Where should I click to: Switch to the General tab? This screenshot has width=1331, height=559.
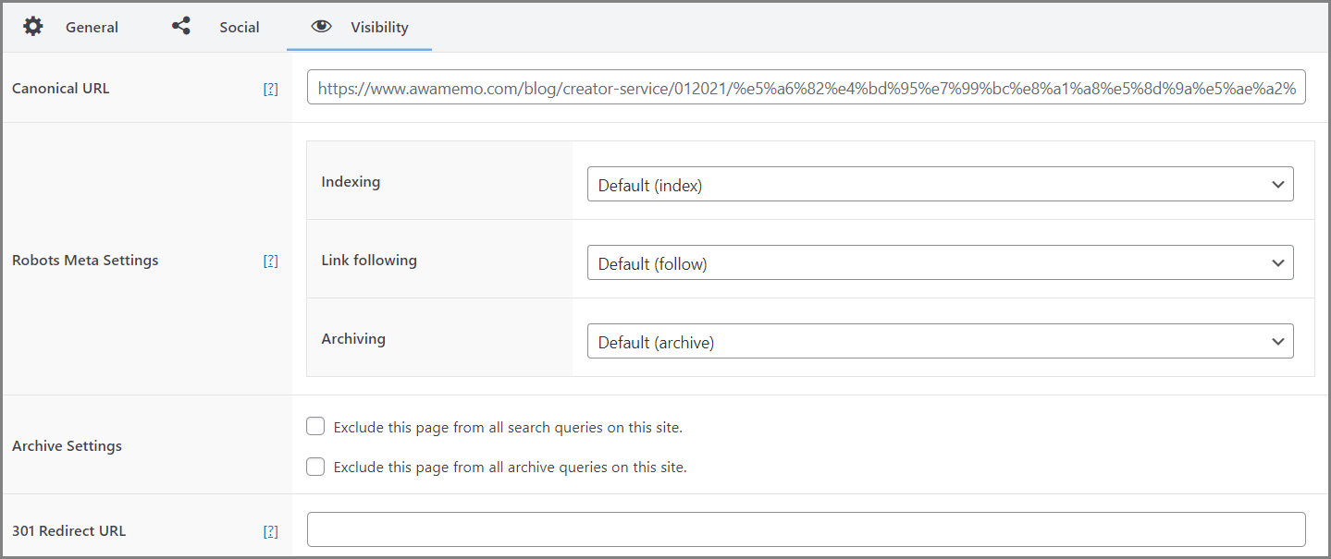click(x=92, y=27)
